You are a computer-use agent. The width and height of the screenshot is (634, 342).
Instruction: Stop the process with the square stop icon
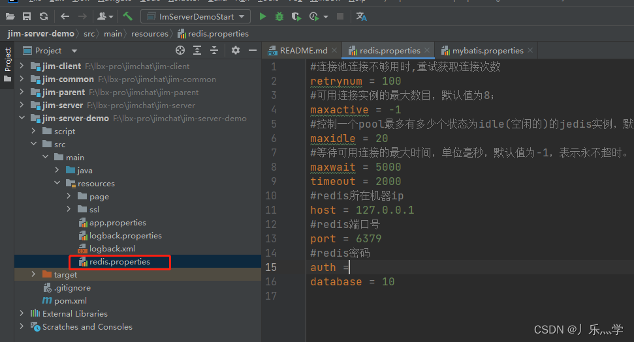pos(340,16)
